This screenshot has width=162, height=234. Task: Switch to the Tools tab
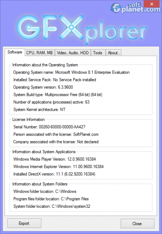(x=98, y=53)
